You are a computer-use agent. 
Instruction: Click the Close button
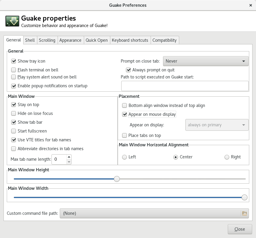240,229
